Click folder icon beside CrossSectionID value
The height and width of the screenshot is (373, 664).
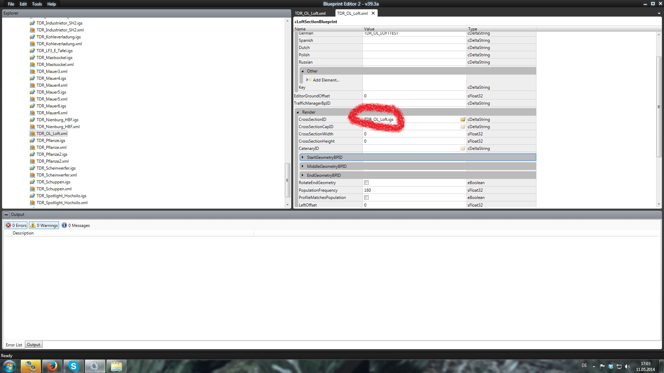point(463,119)
